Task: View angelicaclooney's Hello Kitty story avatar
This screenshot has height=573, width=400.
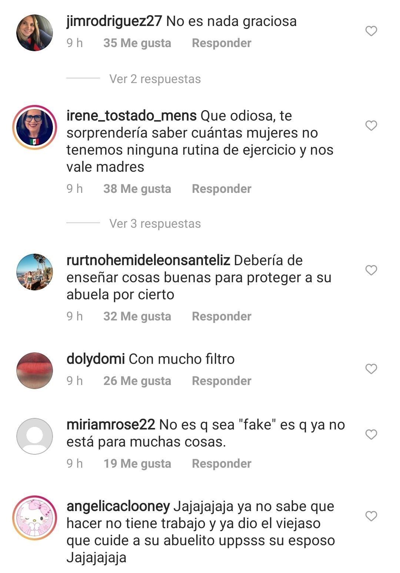Action: (34, 518)
